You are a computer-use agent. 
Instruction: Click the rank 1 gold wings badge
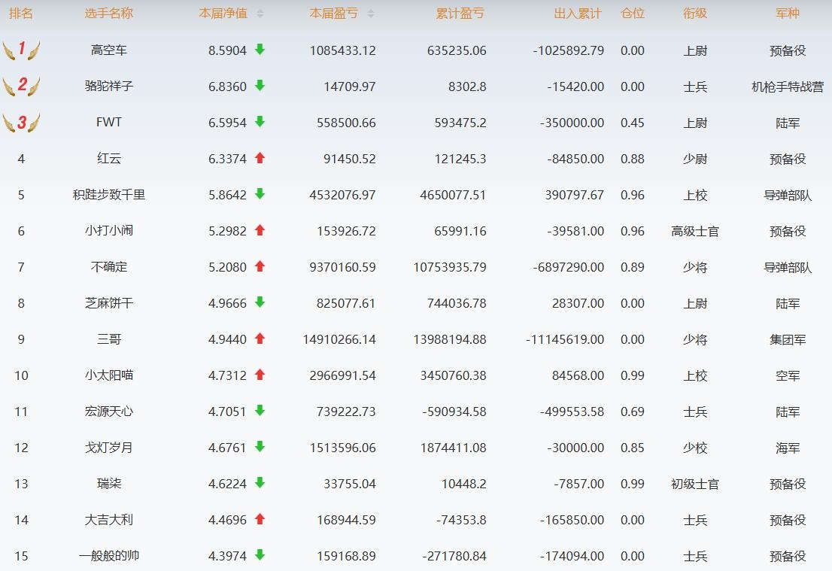(x=21, y=50)
